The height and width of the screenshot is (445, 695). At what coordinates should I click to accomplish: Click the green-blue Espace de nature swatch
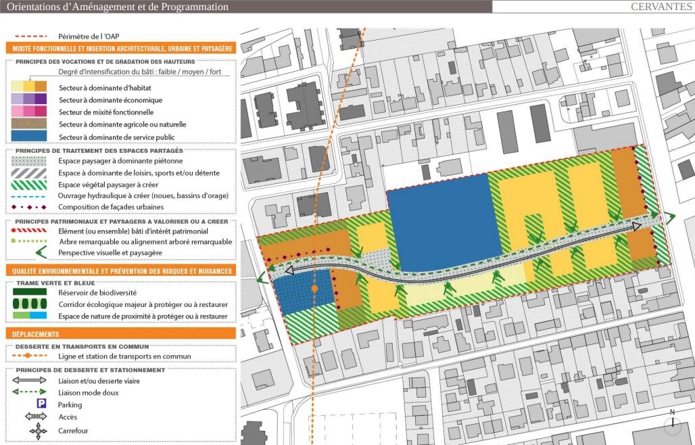30,315
